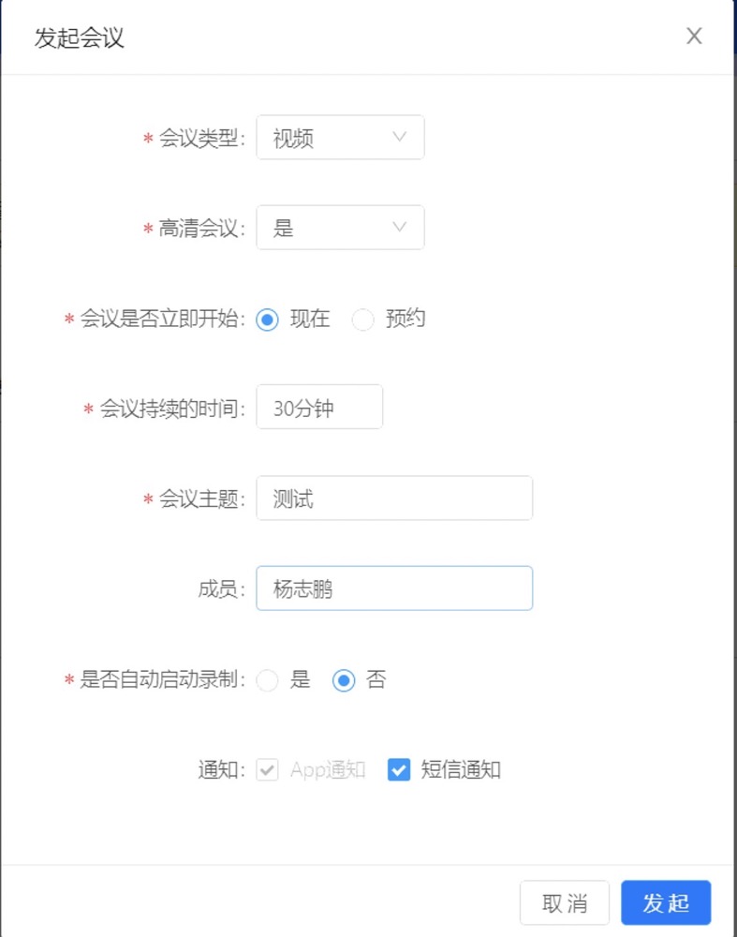Click the 短信通知 label text
737x937 pixels.
click(461, 769)
